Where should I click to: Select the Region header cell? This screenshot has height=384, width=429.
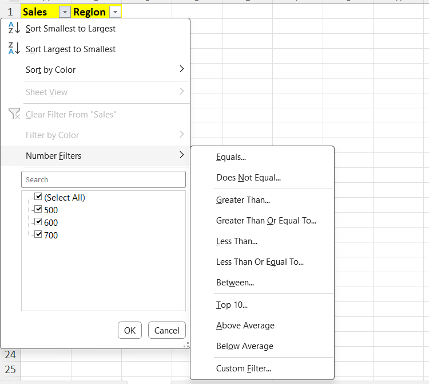(x=90, y=12)
